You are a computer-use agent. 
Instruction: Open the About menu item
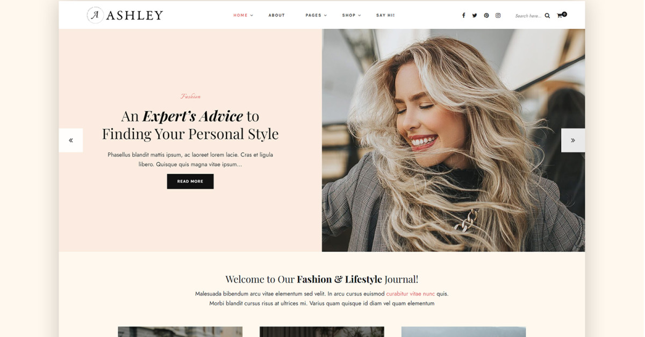click(277, 15)
